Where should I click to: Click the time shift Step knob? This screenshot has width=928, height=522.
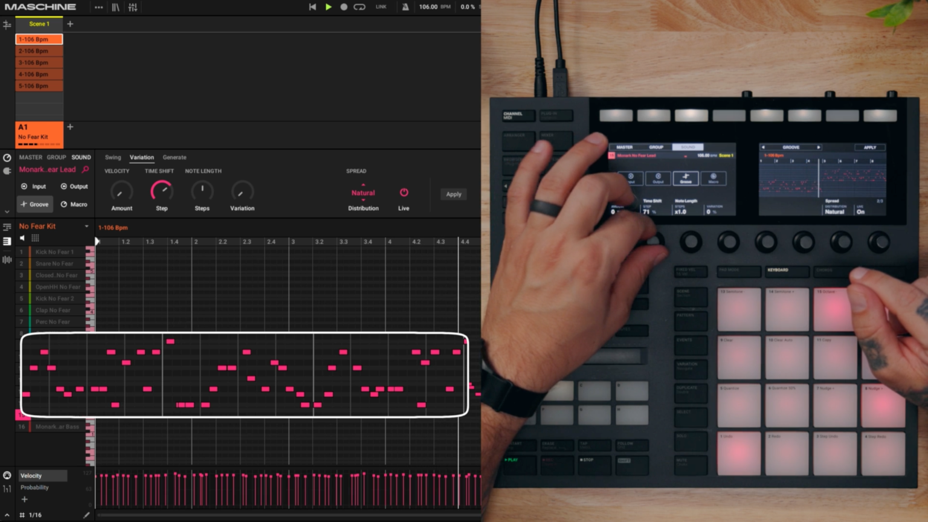(161, 192)
